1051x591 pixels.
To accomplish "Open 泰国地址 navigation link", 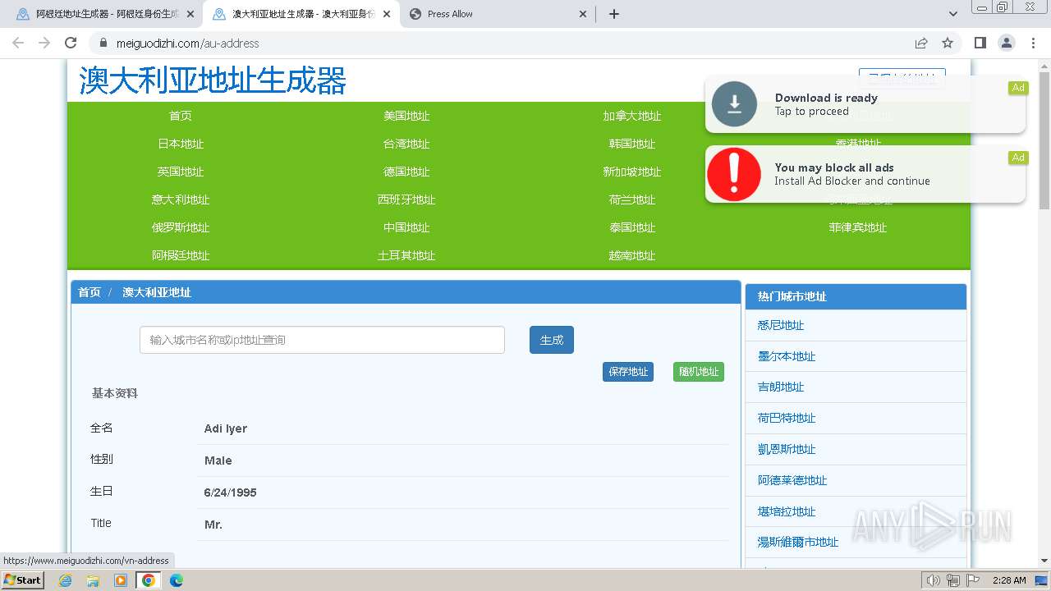I will [x=632, y=227].
